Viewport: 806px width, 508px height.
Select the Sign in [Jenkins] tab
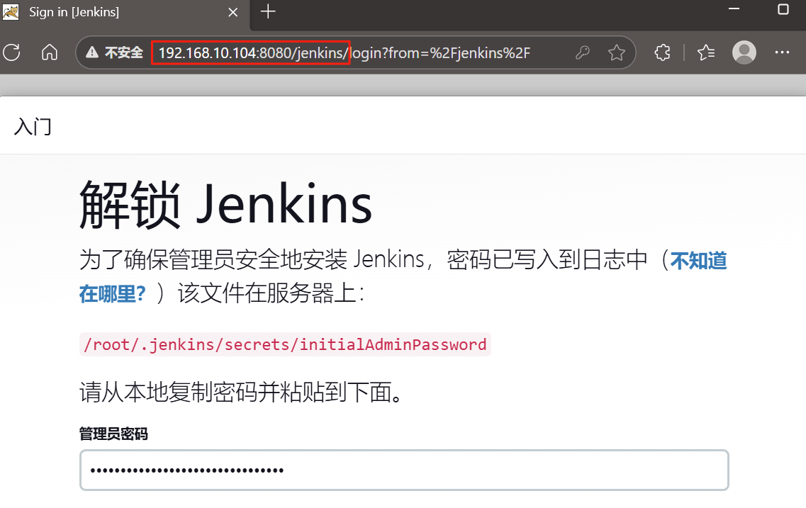[123, 14]
